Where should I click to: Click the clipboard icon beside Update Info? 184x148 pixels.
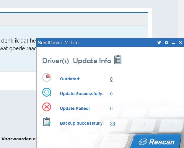click(x=118, y=59)
